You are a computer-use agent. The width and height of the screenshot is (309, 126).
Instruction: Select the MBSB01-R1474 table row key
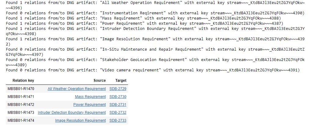(x=21, y=121)
